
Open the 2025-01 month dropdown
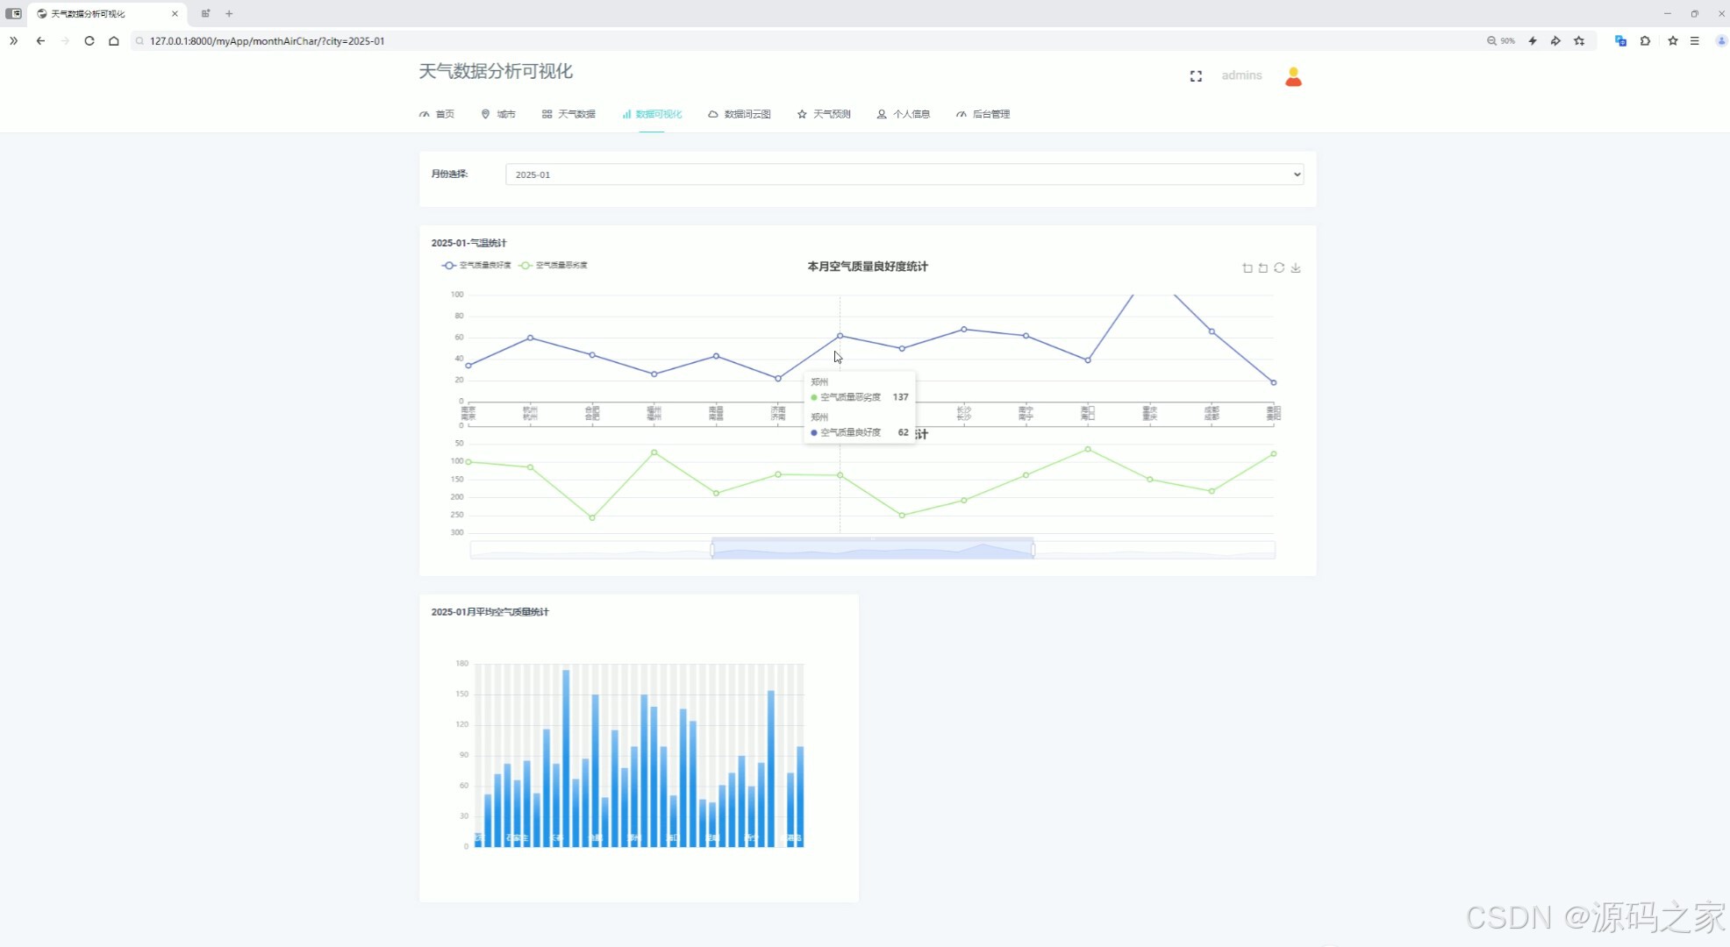point(904,174)
